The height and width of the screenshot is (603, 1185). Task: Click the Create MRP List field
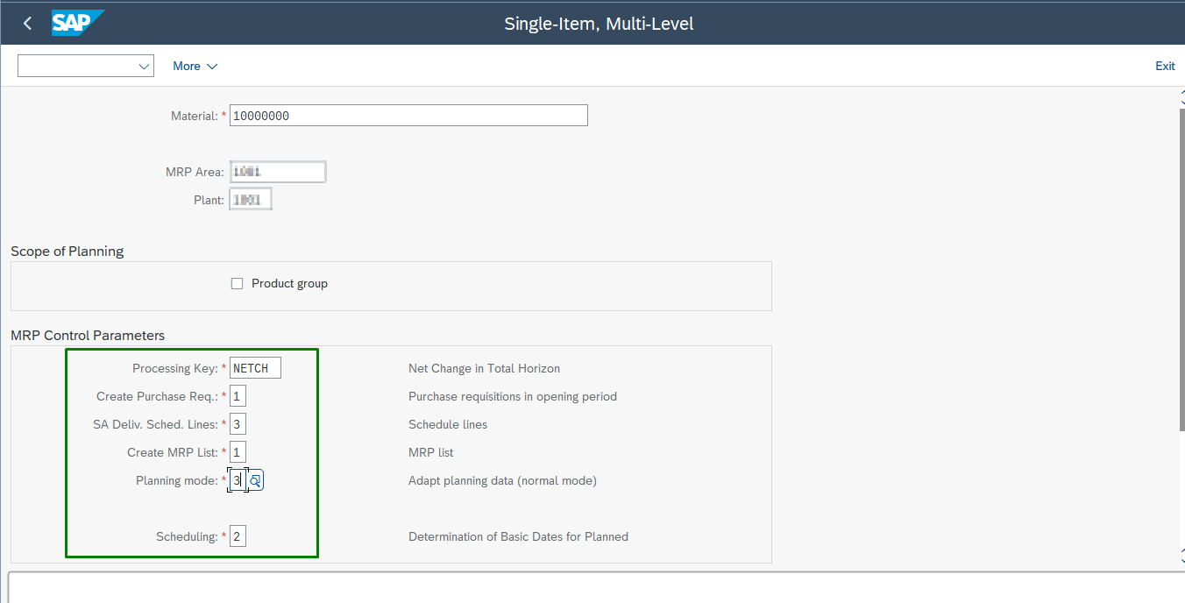coord(238,453)
